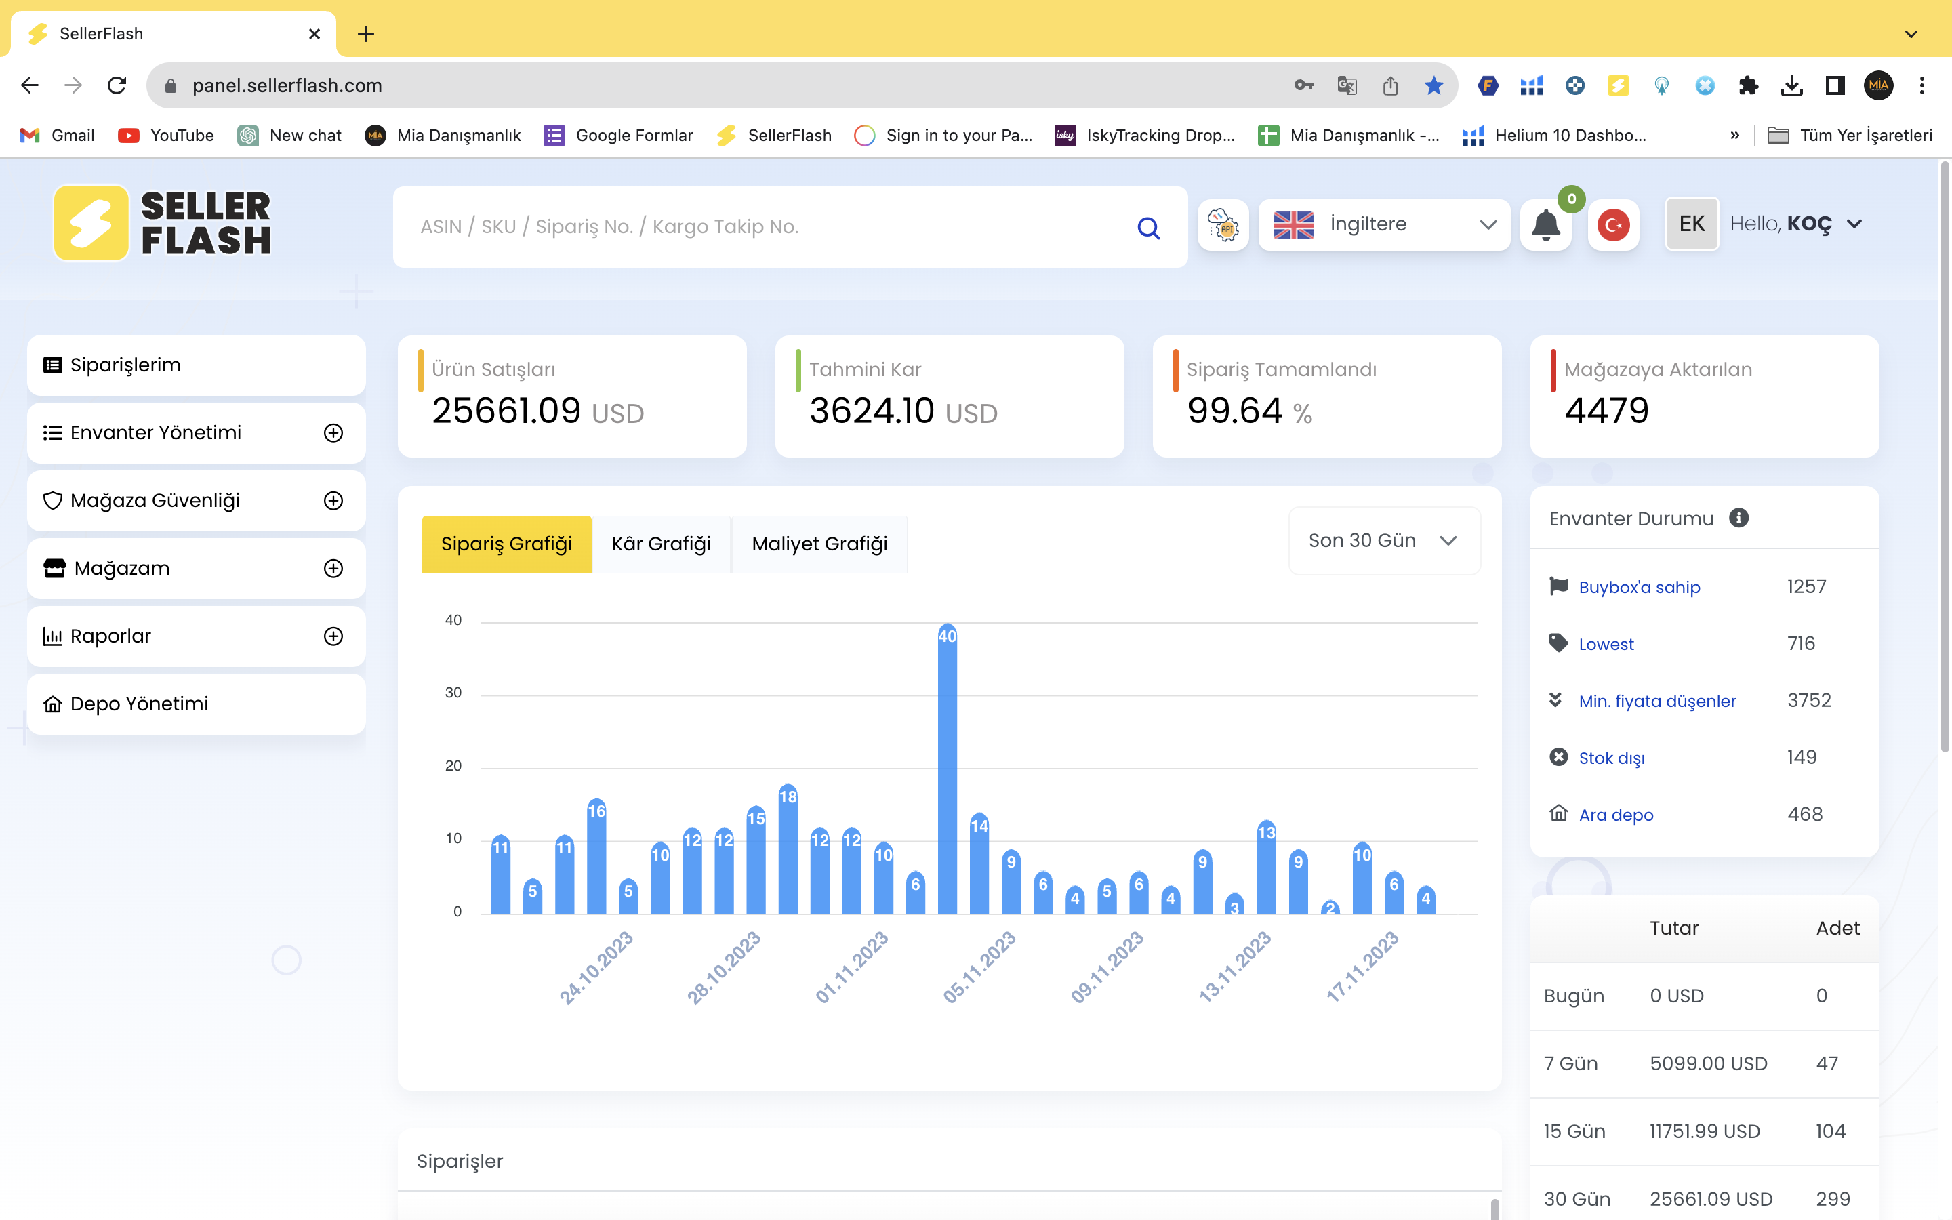This screenshot has width=1952, height=1220.
Task: Open Siparişlerim menu item
Action: pos(196,365)
